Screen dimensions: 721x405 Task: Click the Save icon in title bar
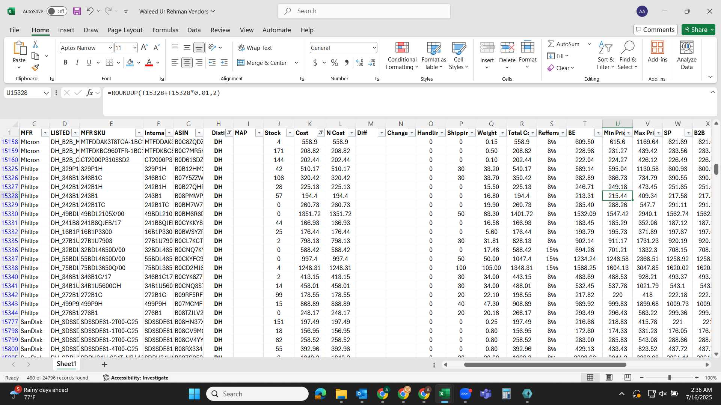coord(77,11)
